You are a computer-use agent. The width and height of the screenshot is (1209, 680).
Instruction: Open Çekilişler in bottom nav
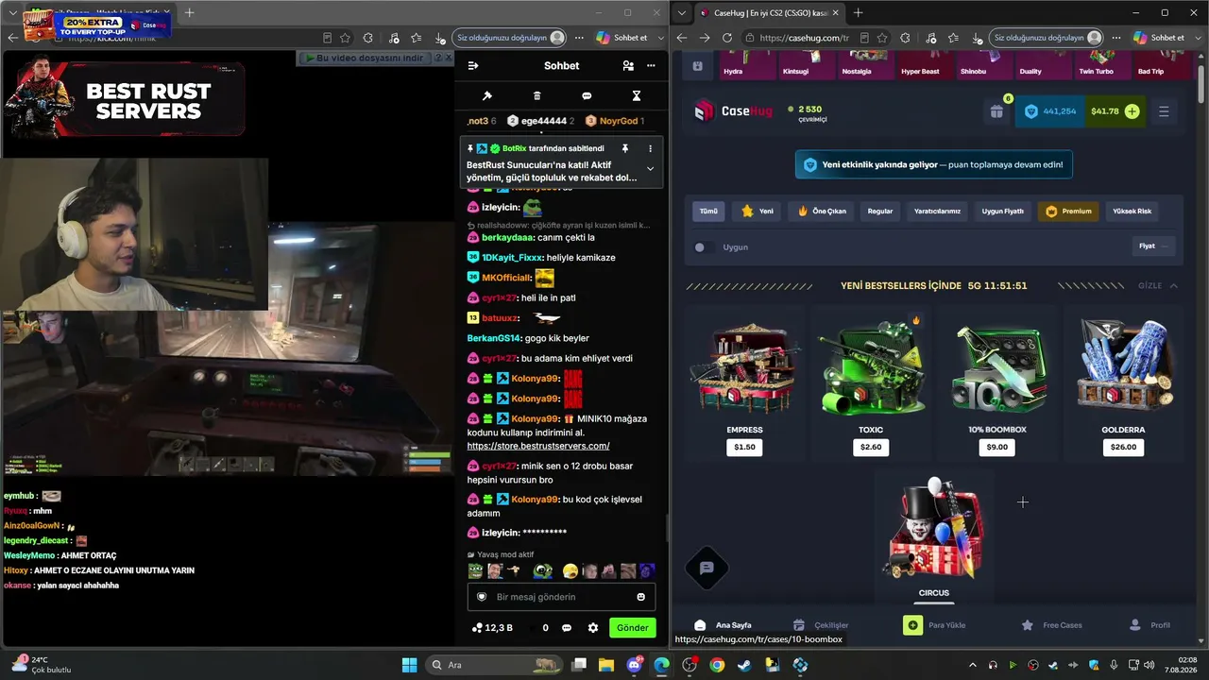[x=821, y=625]
